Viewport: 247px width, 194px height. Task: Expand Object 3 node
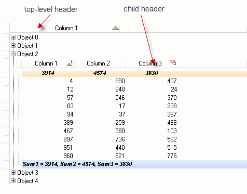point(13,173)
